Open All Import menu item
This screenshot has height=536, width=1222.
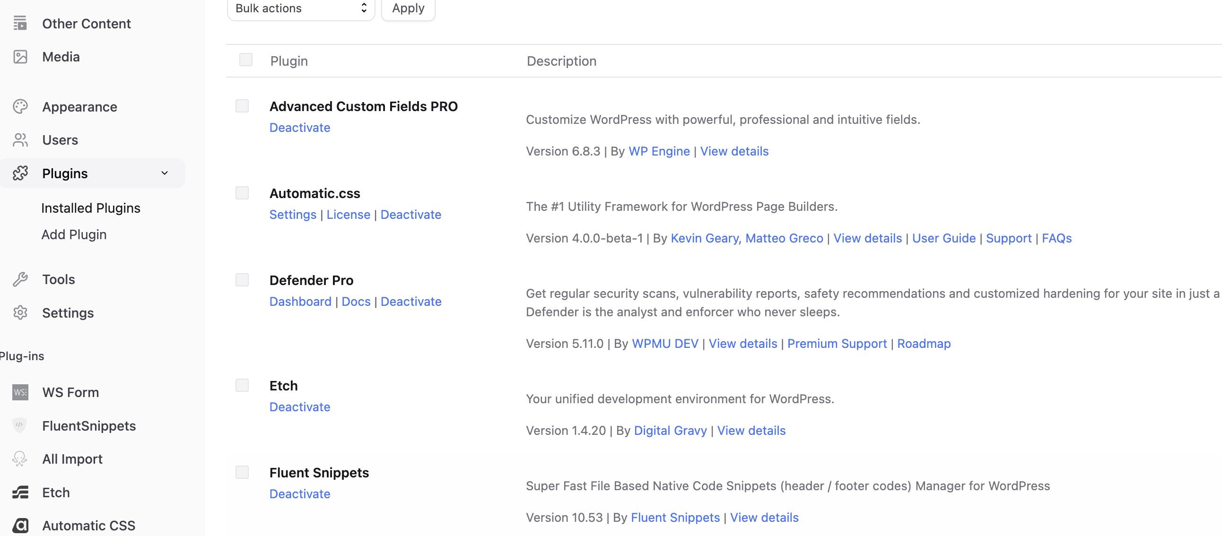pos(72,459)
